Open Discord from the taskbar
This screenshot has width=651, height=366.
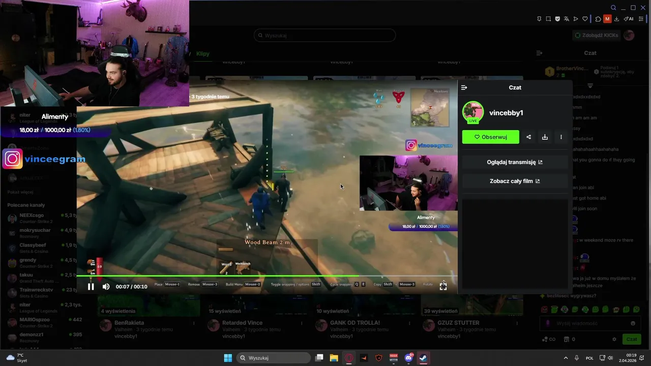[408, 358]
